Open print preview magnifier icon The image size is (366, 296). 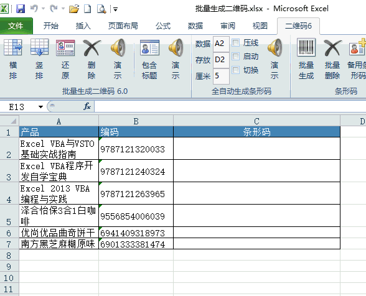click(101, 9)
